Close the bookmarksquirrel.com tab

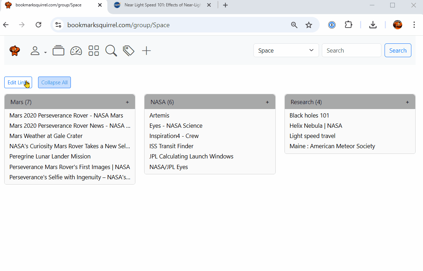point(100,5)
